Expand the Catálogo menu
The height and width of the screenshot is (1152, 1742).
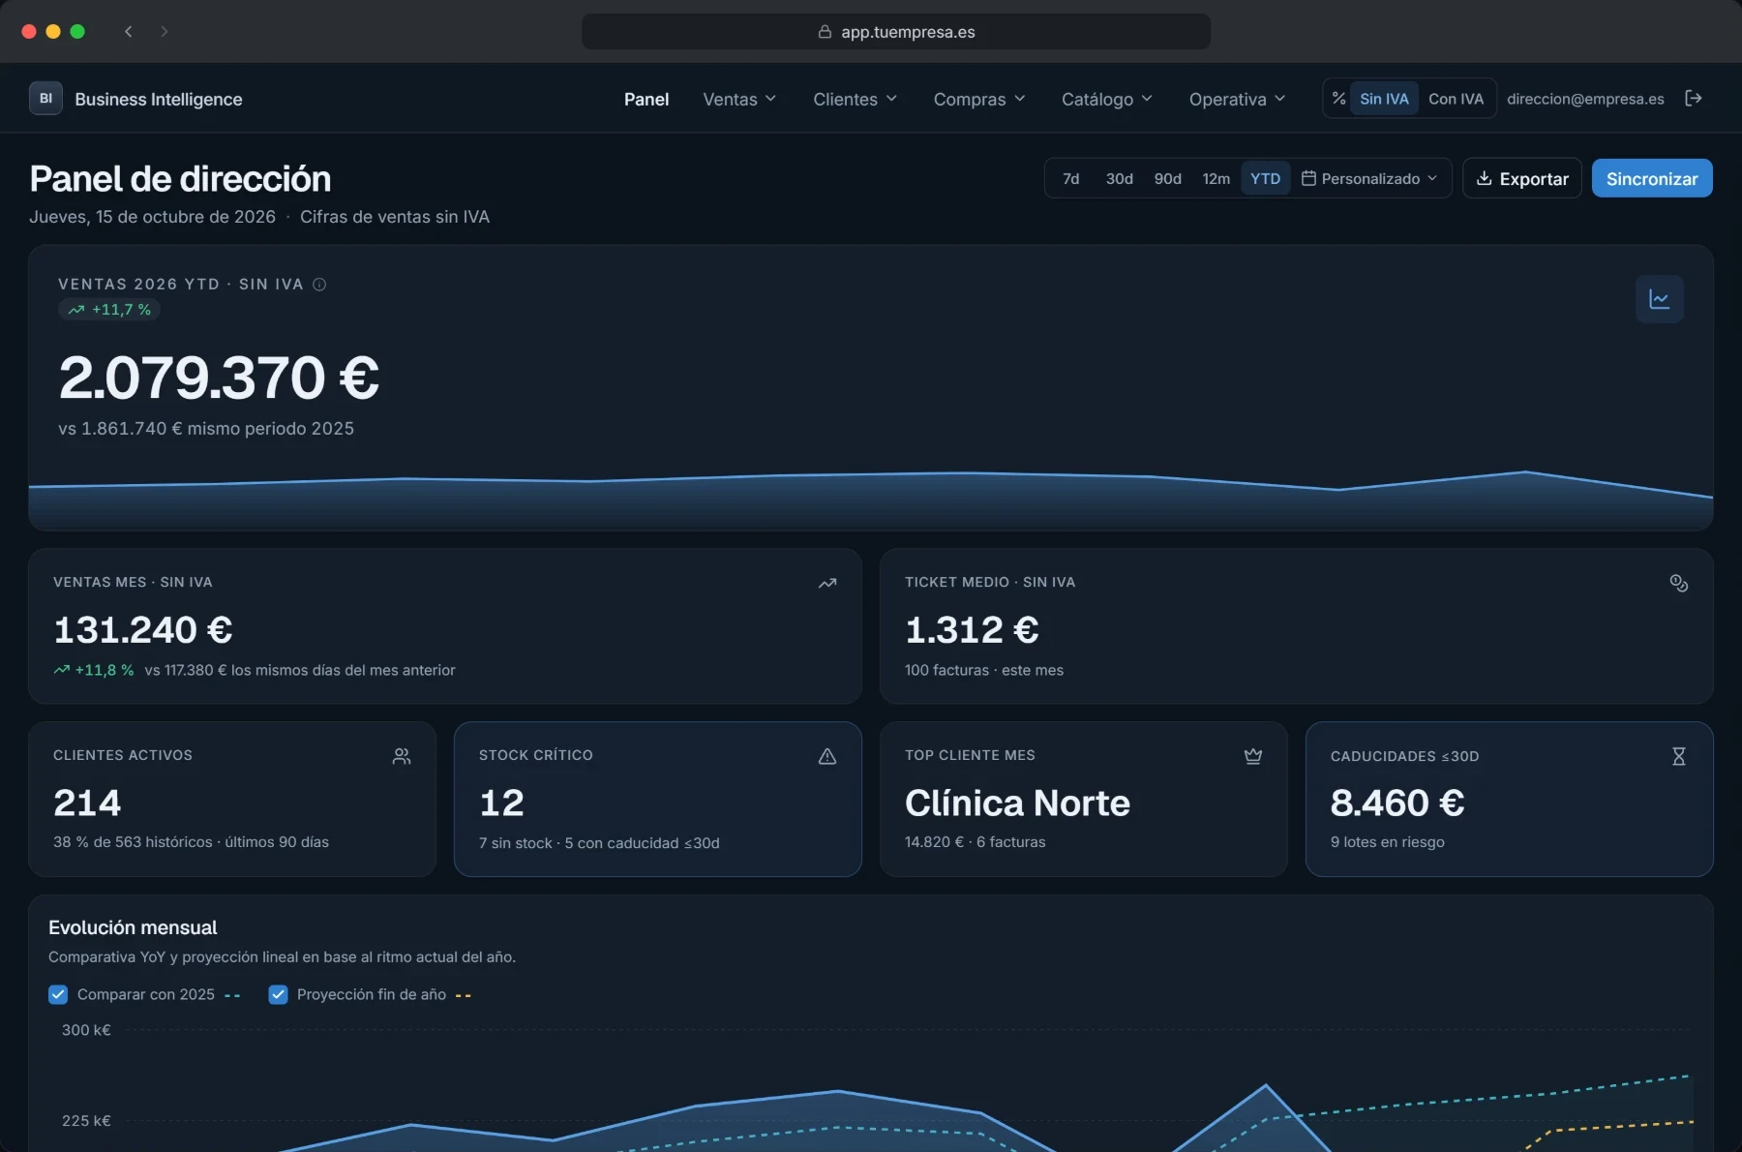(x=1107, y=99)
